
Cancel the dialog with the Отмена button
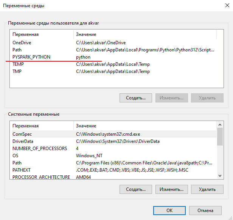coord(205,211)
